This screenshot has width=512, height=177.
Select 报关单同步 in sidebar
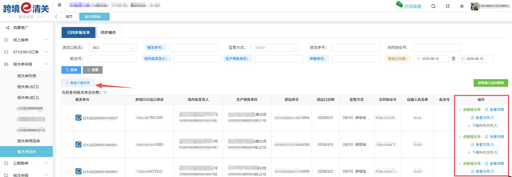(x=27, y=152)
